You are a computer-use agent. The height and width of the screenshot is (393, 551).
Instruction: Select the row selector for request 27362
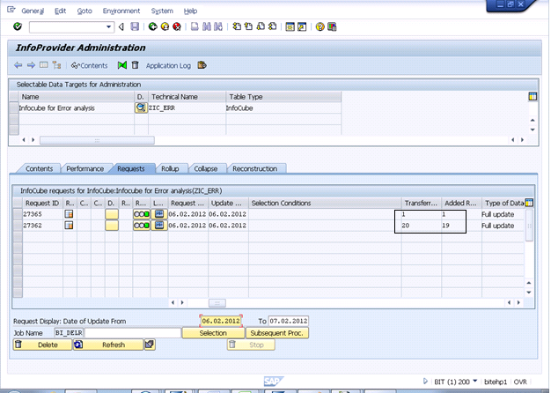(x=18, y=226)
